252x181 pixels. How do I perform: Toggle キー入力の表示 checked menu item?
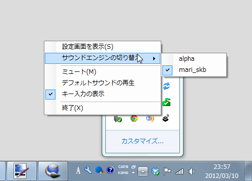click(102, 94)
